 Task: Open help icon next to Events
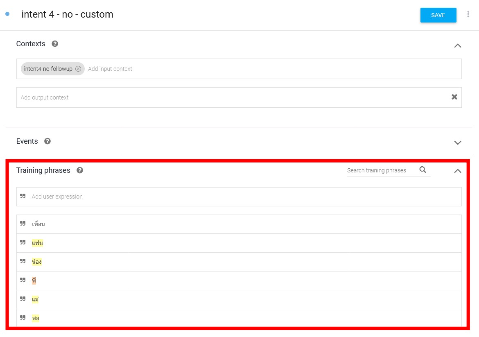pos(47,141)
